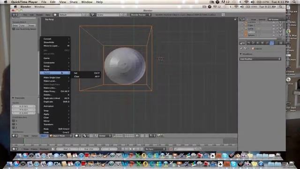Toggle visibility eye for Lattice in outliner

tap(274, 32)
